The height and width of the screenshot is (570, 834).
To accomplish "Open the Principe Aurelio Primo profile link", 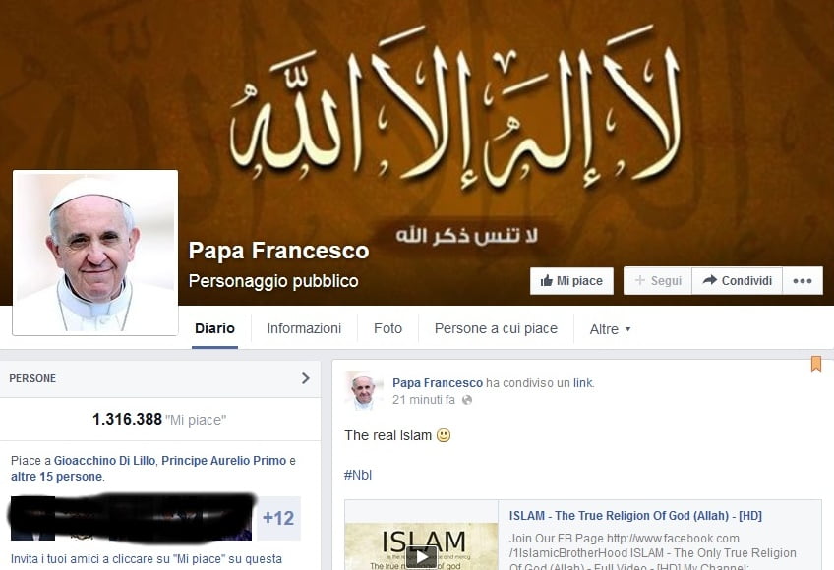I will point(224,461).
